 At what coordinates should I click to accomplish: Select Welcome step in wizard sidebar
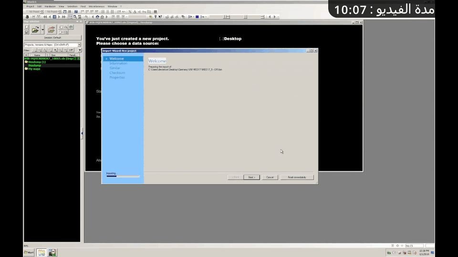click(x=116, y=59)
